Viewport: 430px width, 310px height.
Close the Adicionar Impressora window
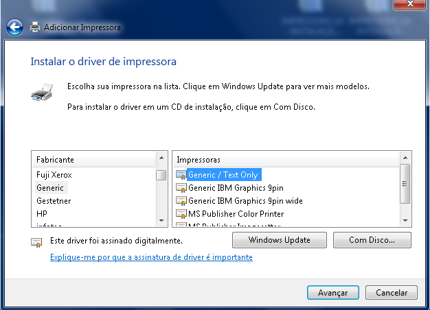tap(409, 4)
